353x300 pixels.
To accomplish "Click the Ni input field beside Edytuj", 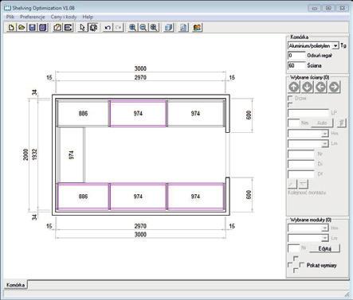I will click(x=293, y=248).
